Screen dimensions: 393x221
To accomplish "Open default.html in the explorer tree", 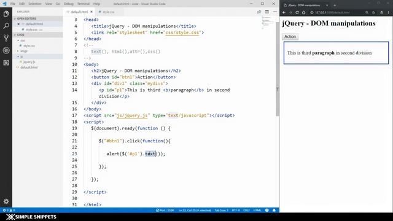I will coord(29,68).
